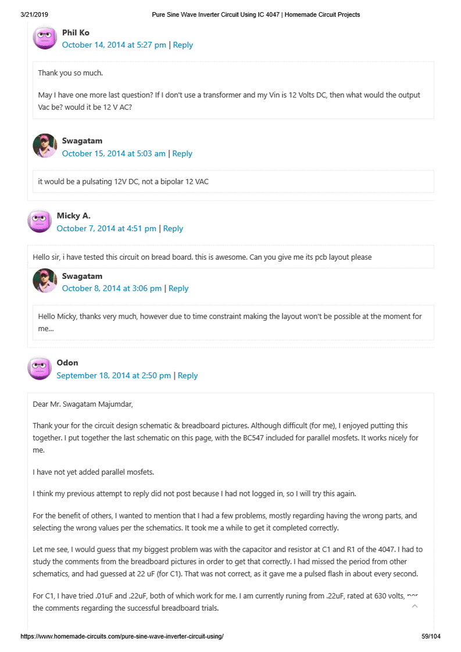
Task: Click Odon's pink avatar icon
Action: pos(40,368)
